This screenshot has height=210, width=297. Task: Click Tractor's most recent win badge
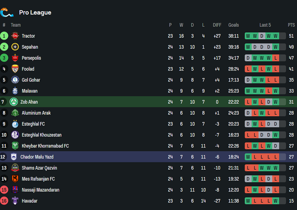275,36
